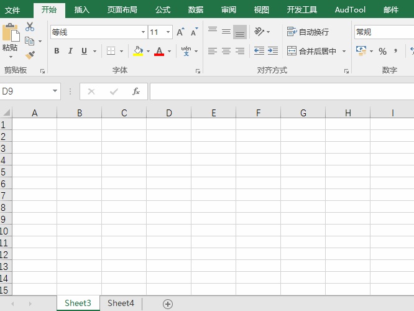Viewport: 414px width, 311px height.
Task: Align text left
Action: tap(212, 51)
